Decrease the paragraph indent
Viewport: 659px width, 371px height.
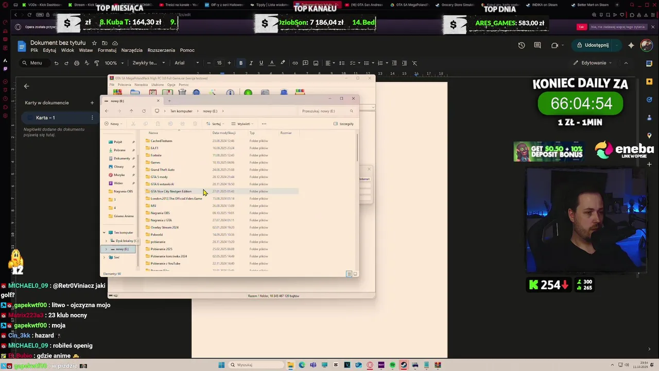[x=394, y=63]
